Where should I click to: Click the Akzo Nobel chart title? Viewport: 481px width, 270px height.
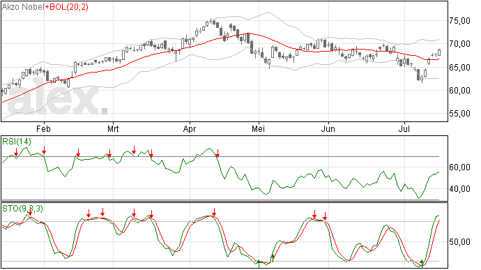pos(23,7)
